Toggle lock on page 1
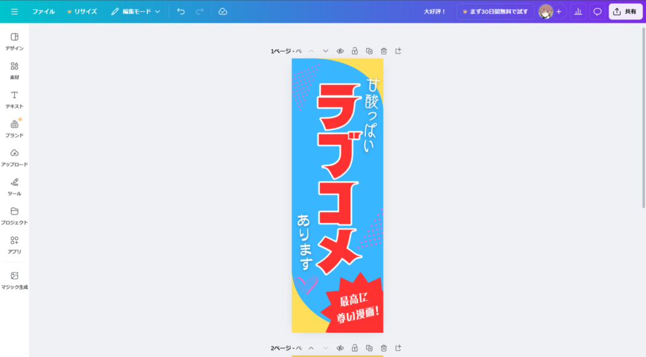 [x=355, y=51]
